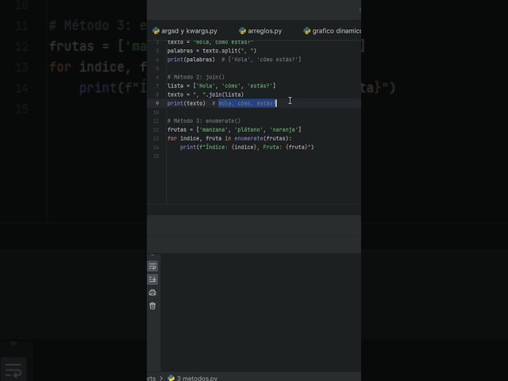Viewport: 508px width, 381px height.
Task: Click Python icon on argsd y kwargs.py tab
Action: [x=156, y=31]
